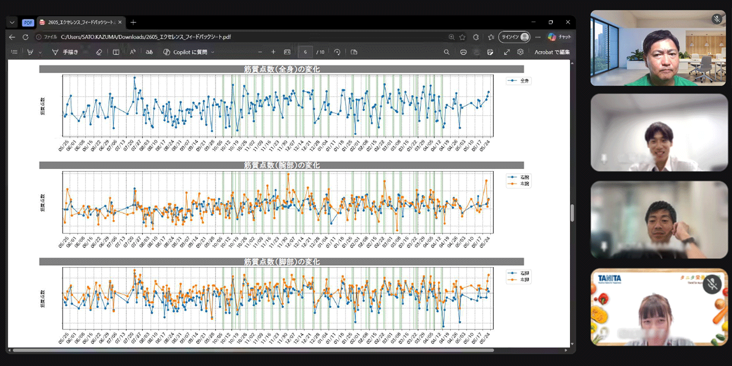Viewport: 732px width, 366px height.
Task: Click the read aloud icon
Action: [132, 52]
